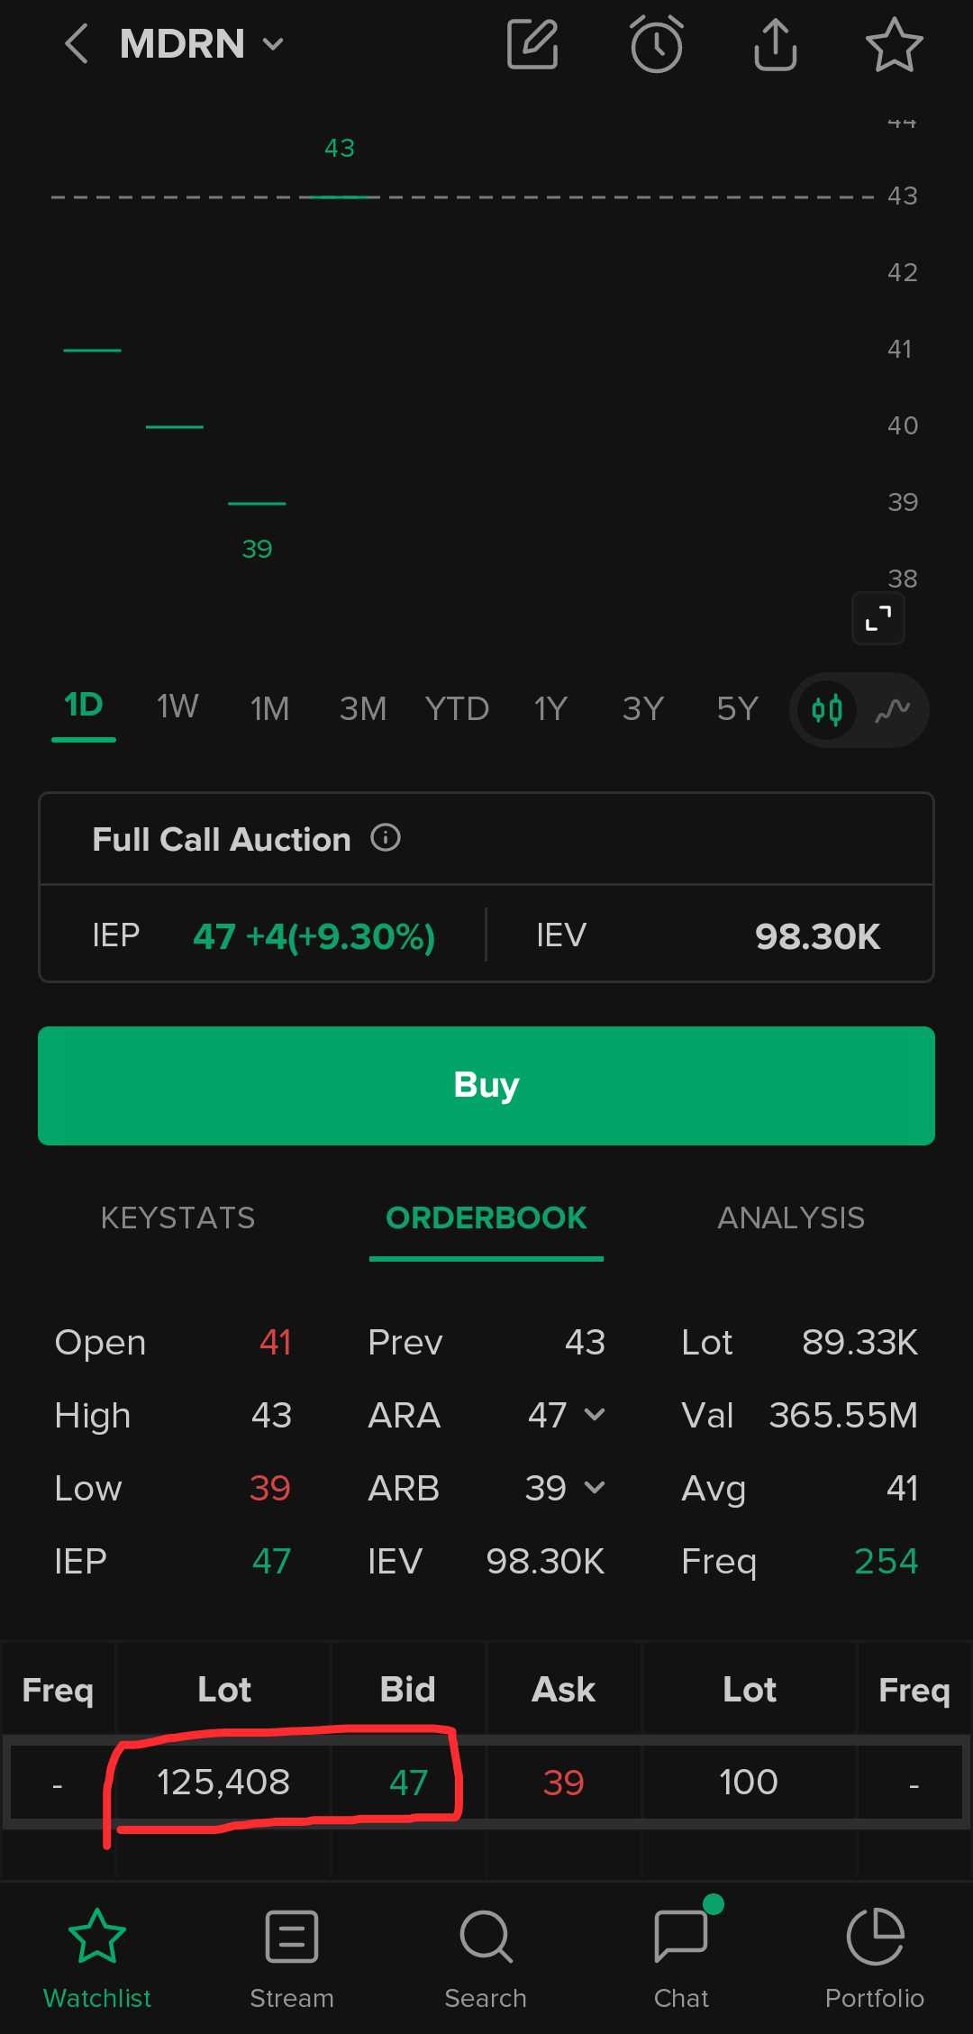Expand the ARB price chevron

tap(595, 1488)
